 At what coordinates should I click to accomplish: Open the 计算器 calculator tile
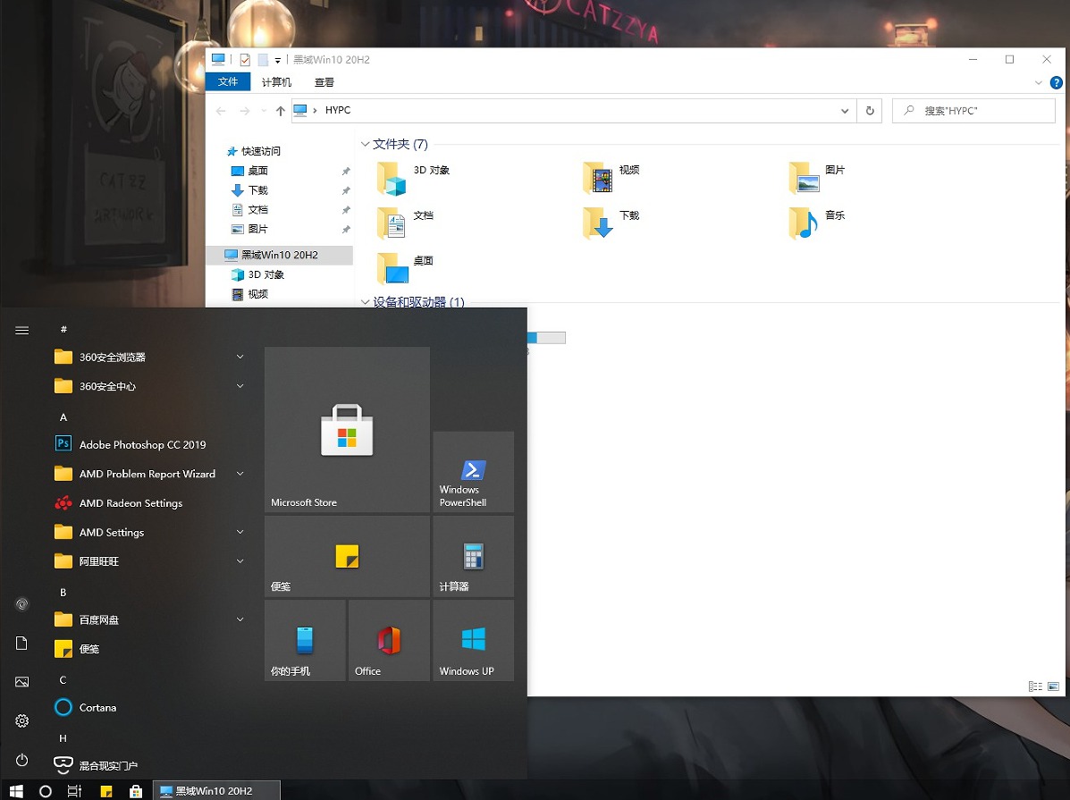pyautogui.click(x=473, y=556)
